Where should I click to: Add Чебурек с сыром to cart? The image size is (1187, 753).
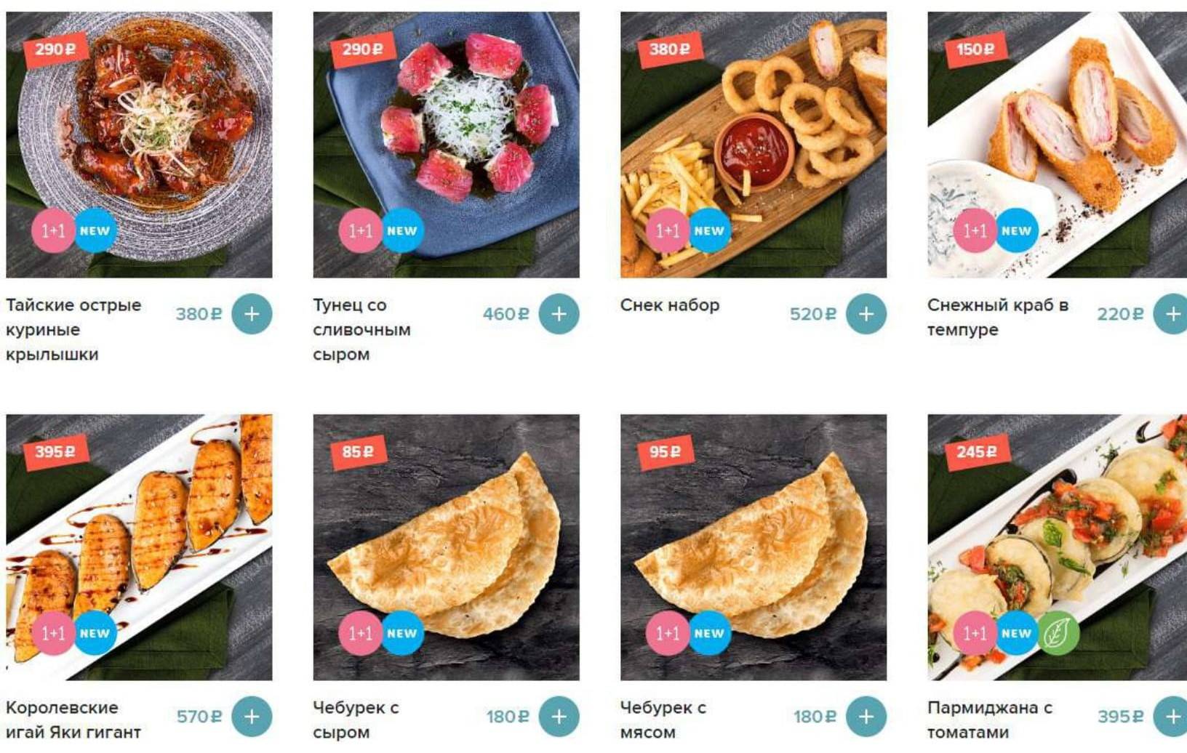pyautogui.click(x=559, y=717)
